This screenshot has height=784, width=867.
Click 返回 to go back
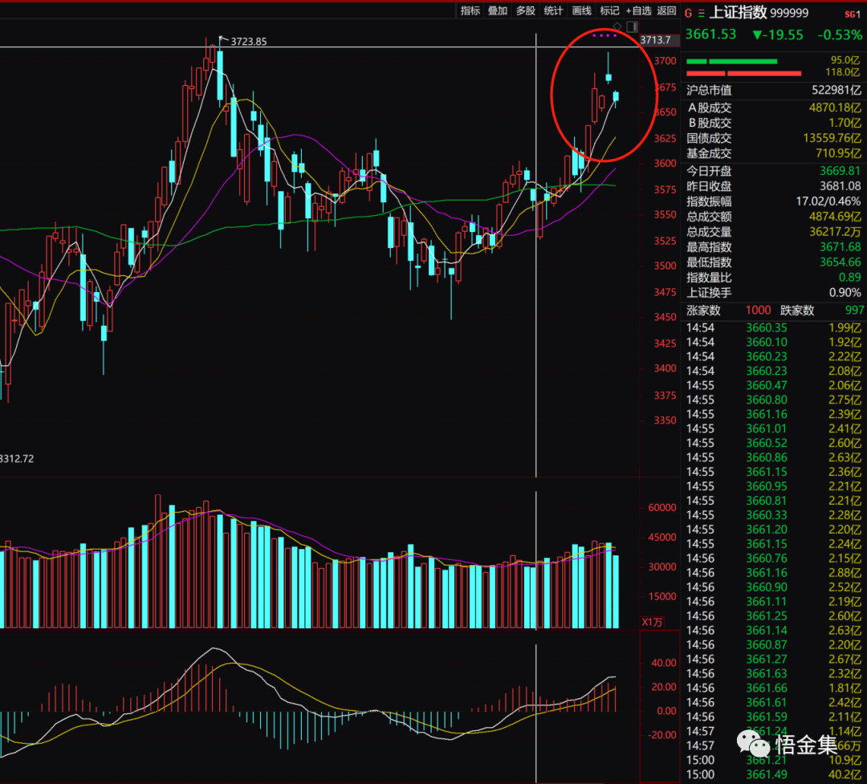(x=667, y=10)
